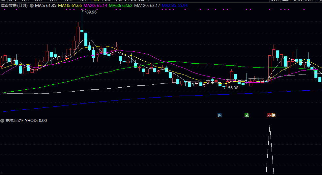
Task: Select the yellow MA10 label
Action: (71, 6)
